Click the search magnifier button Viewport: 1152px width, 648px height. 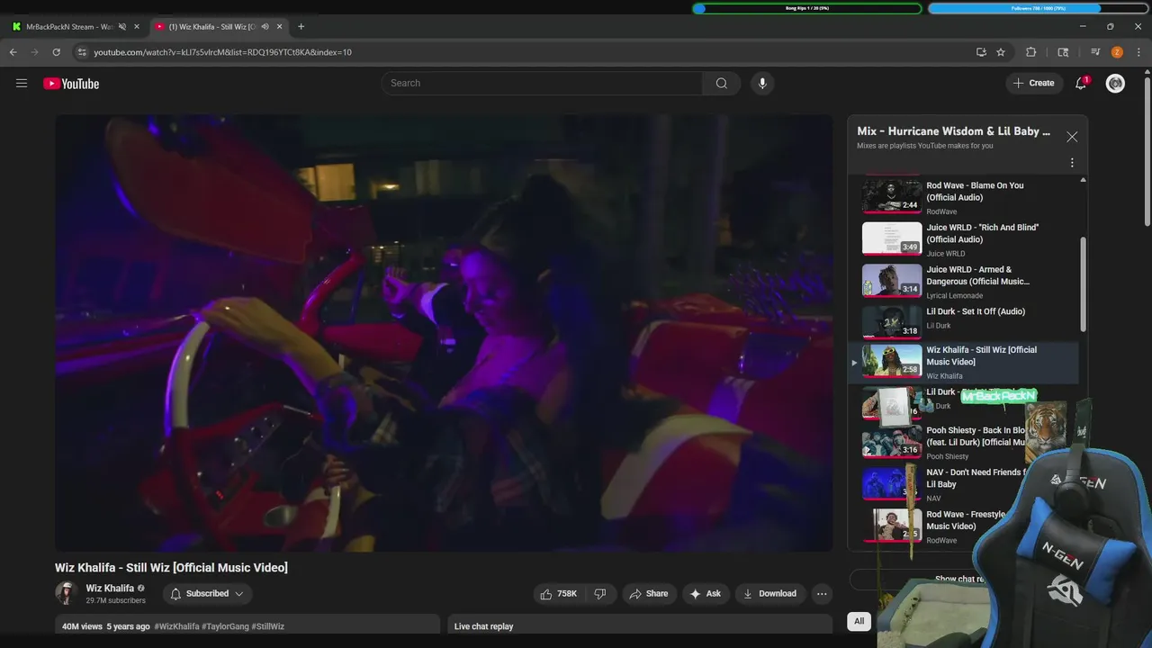721,84
